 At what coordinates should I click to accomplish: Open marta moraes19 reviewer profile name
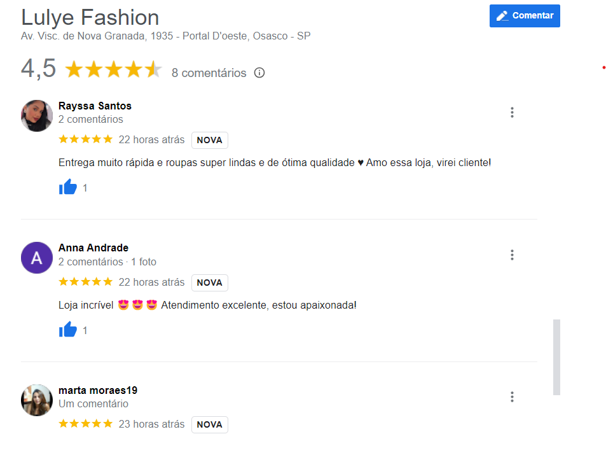click(98, 390)
